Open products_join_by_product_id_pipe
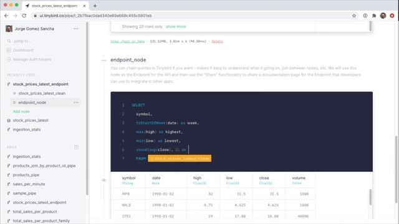Image resolution: width=399 pixels, height=224 pixels. click(44, 166)
